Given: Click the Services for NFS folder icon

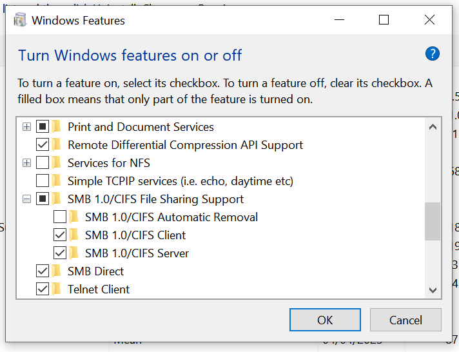Looking at the screenshot, I should click(x=57, y=163).
